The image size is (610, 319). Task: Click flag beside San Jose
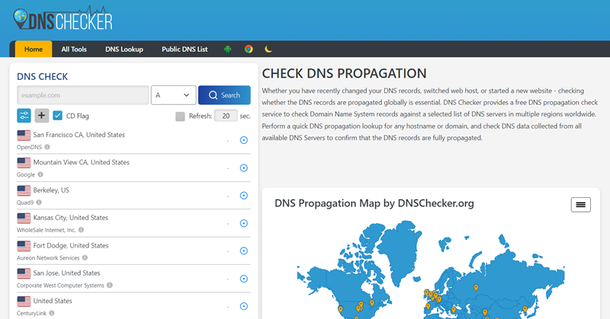coord(24,273)
